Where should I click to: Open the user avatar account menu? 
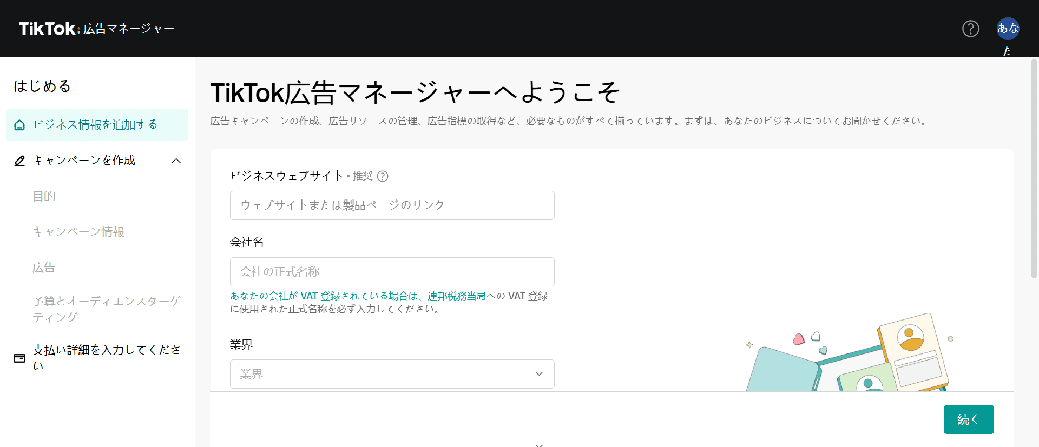pos(1008,29)
